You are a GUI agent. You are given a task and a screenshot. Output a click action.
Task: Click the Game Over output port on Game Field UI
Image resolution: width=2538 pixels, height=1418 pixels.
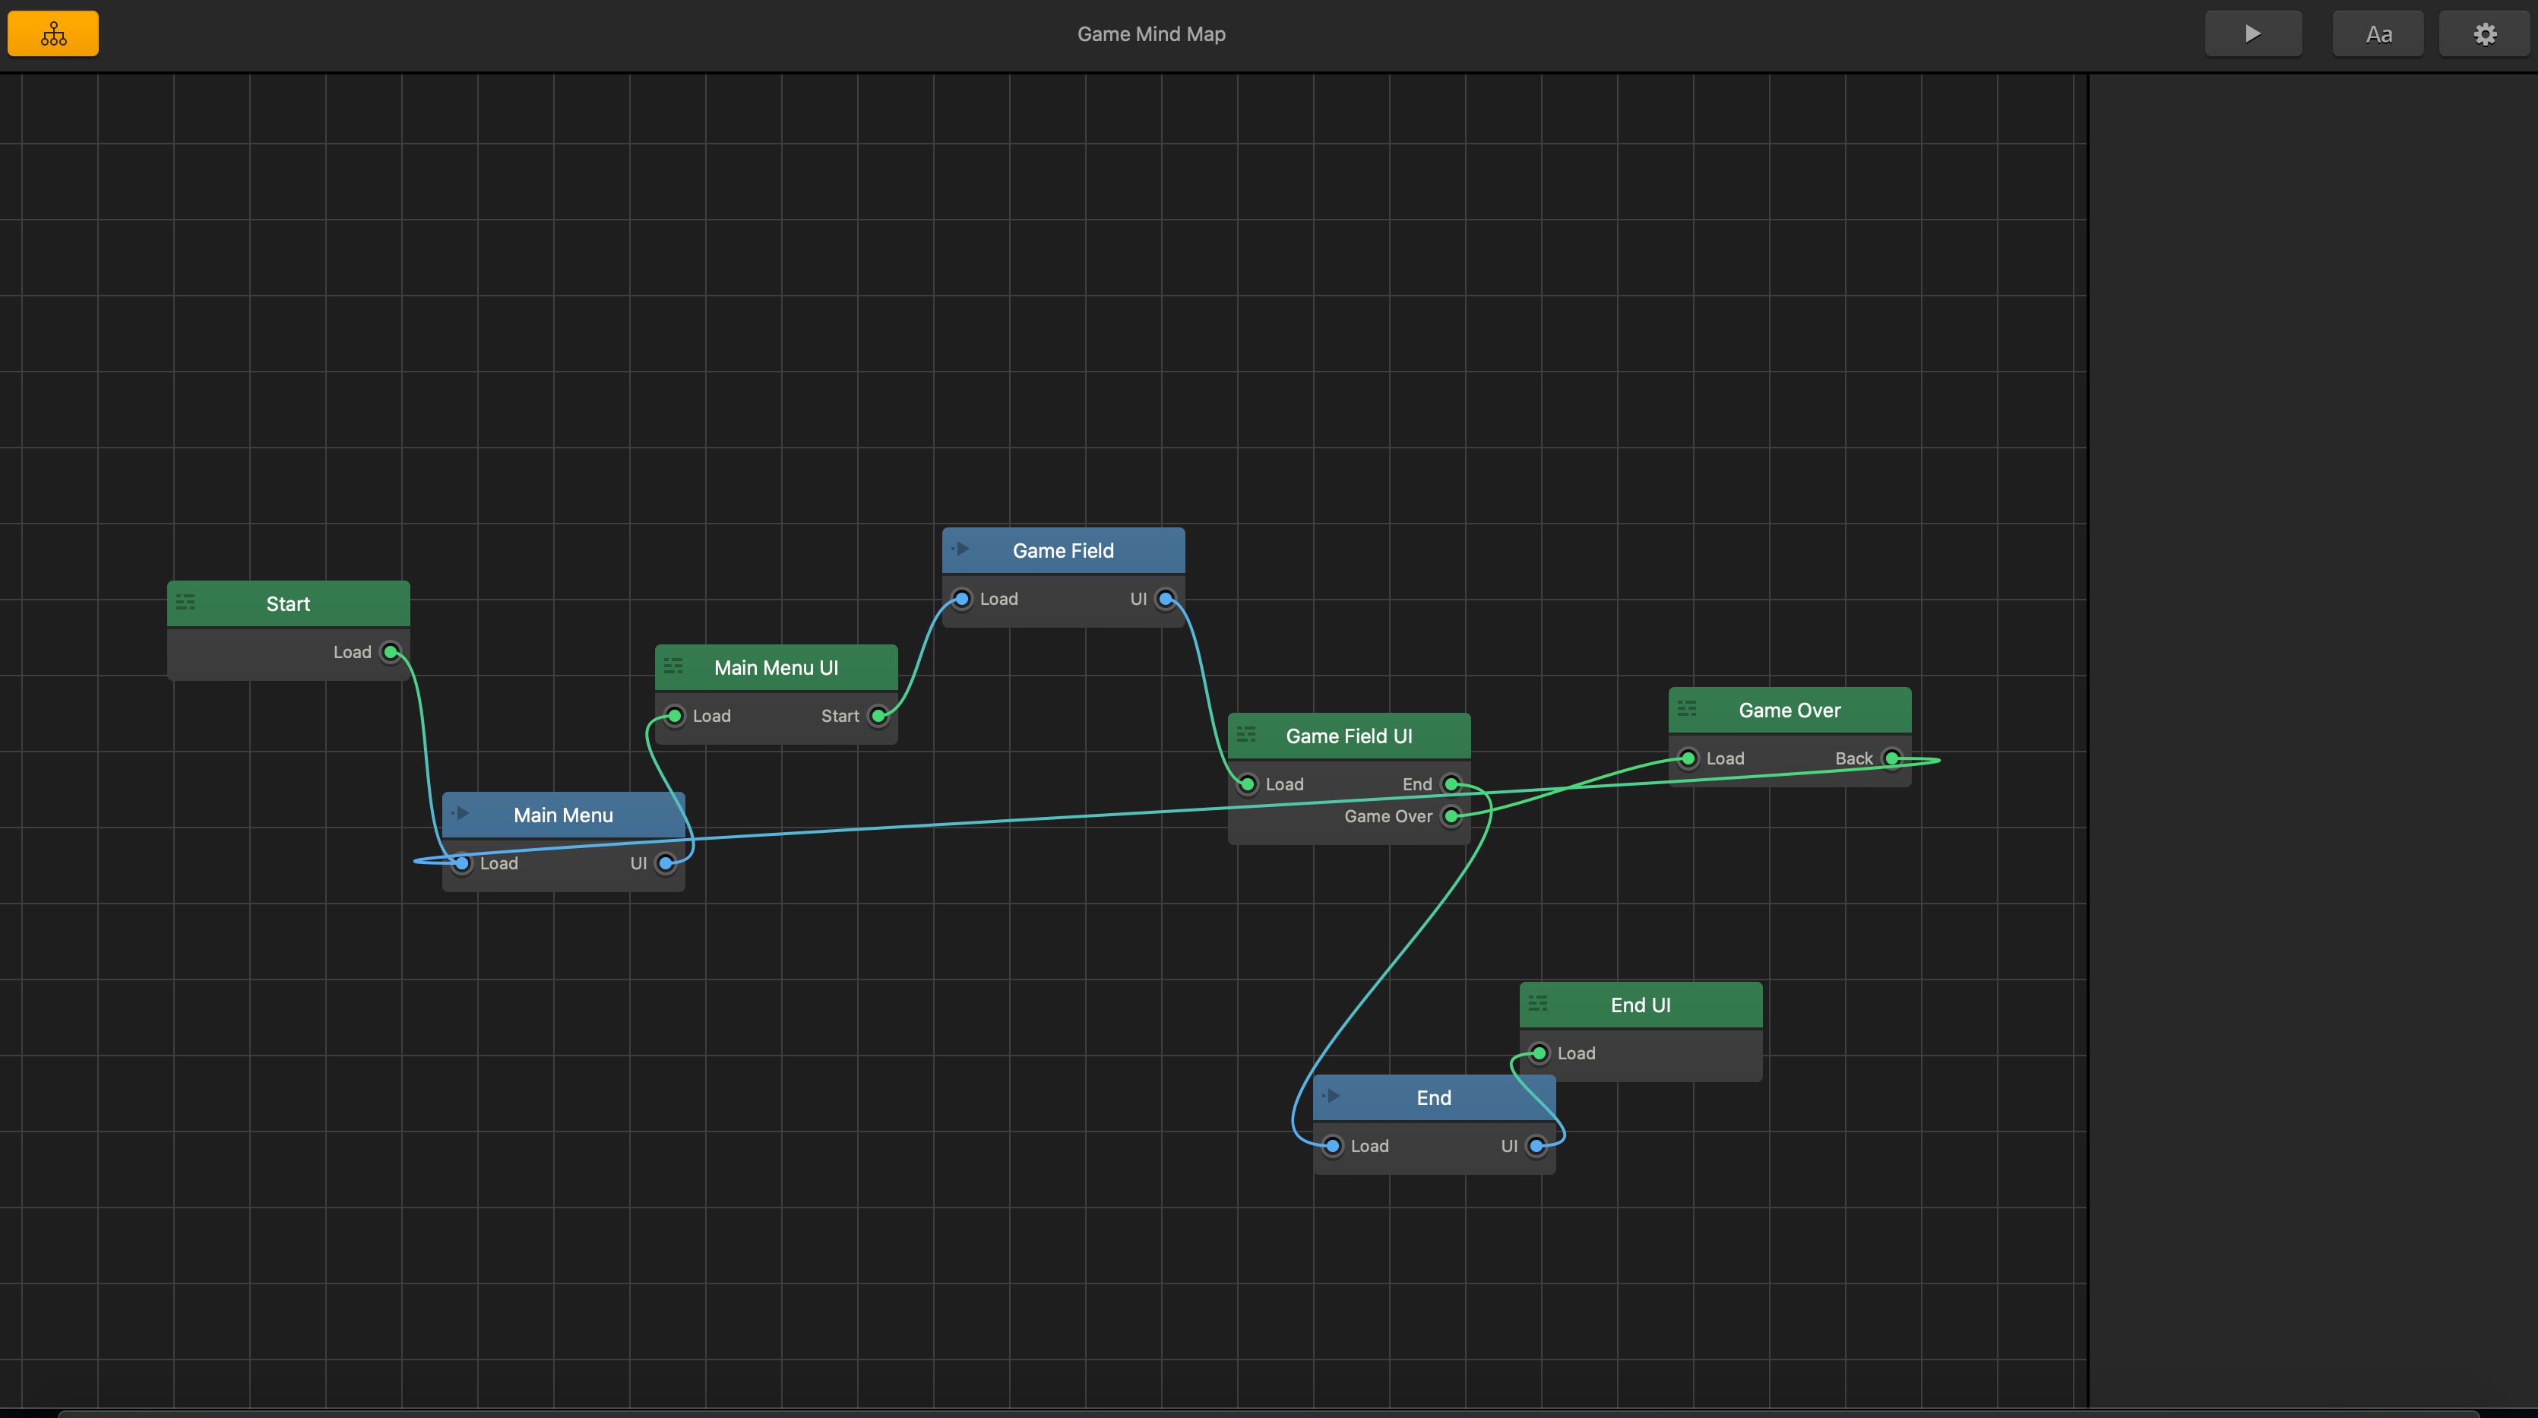coord(1451,816)
